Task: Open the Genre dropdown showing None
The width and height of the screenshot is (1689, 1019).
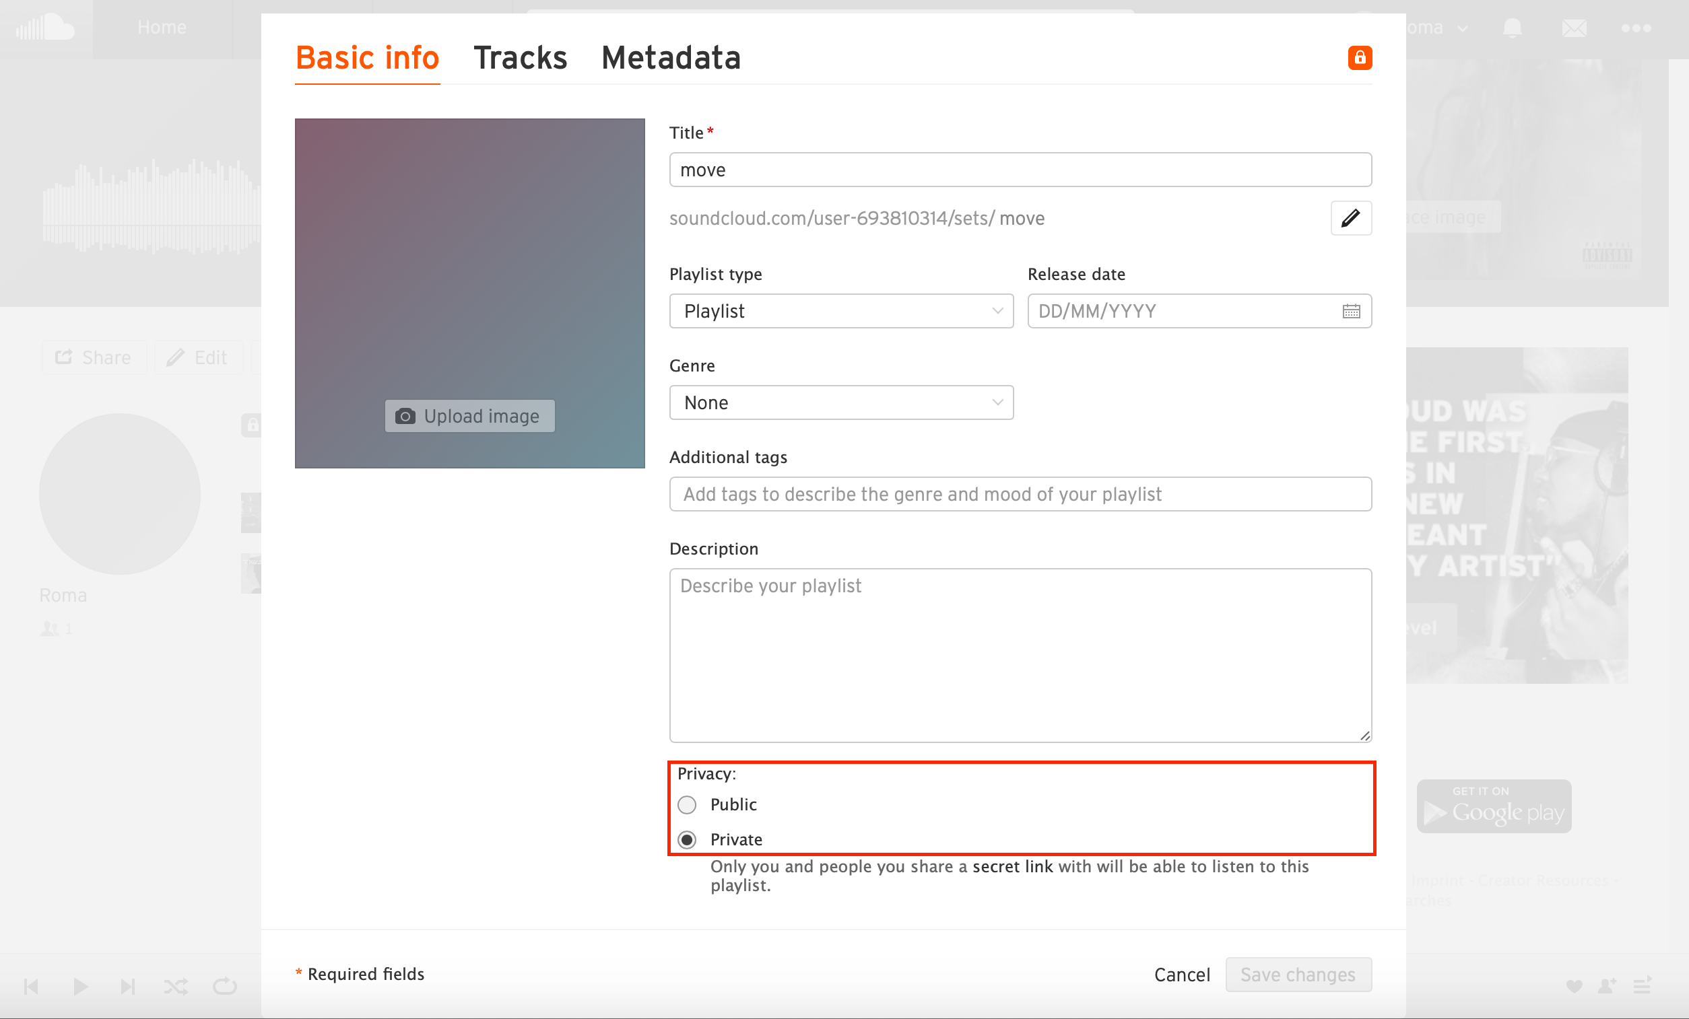Action: tap(841, 402)
